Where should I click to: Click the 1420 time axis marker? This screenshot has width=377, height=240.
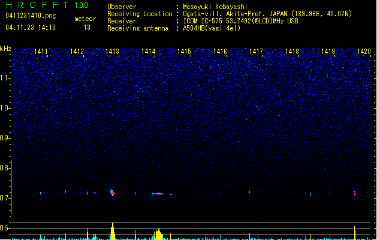pyautogui.click(x=364, y=52)
